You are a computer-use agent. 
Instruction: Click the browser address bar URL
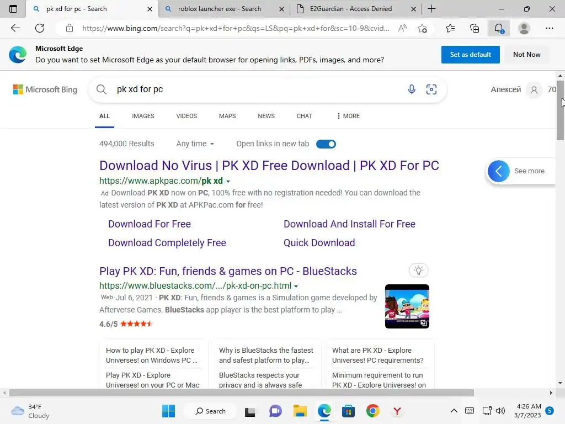click(236, 28)
